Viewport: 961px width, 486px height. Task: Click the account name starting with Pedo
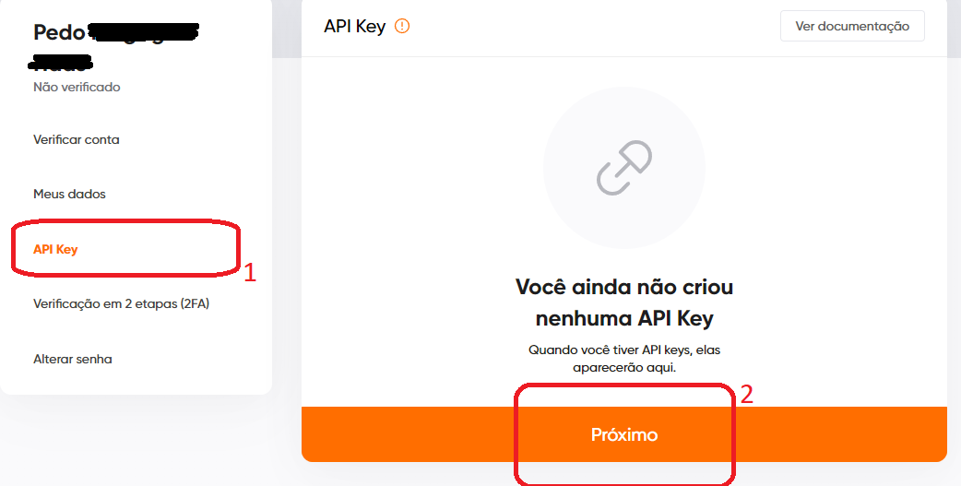59,33
